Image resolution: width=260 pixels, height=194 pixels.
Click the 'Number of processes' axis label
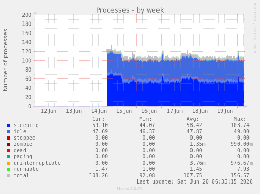[6, 60]
